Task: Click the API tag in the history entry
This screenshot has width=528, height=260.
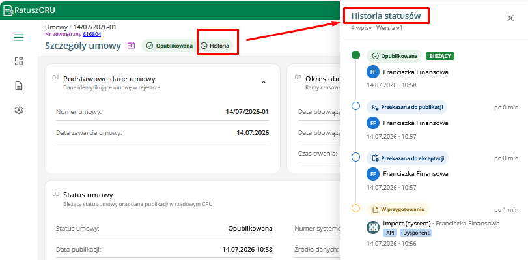Action: tap(390, 233)
